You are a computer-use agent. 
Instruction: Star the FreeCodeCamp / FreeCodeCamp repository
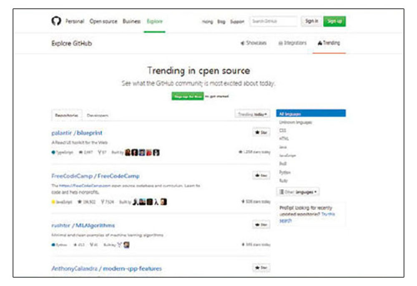[x=261, y=175]
